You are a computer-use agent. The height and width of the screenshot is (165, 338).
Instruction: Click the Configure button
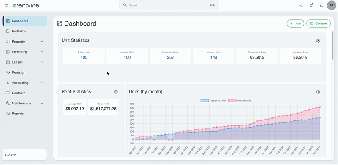[x=319, y=24]
